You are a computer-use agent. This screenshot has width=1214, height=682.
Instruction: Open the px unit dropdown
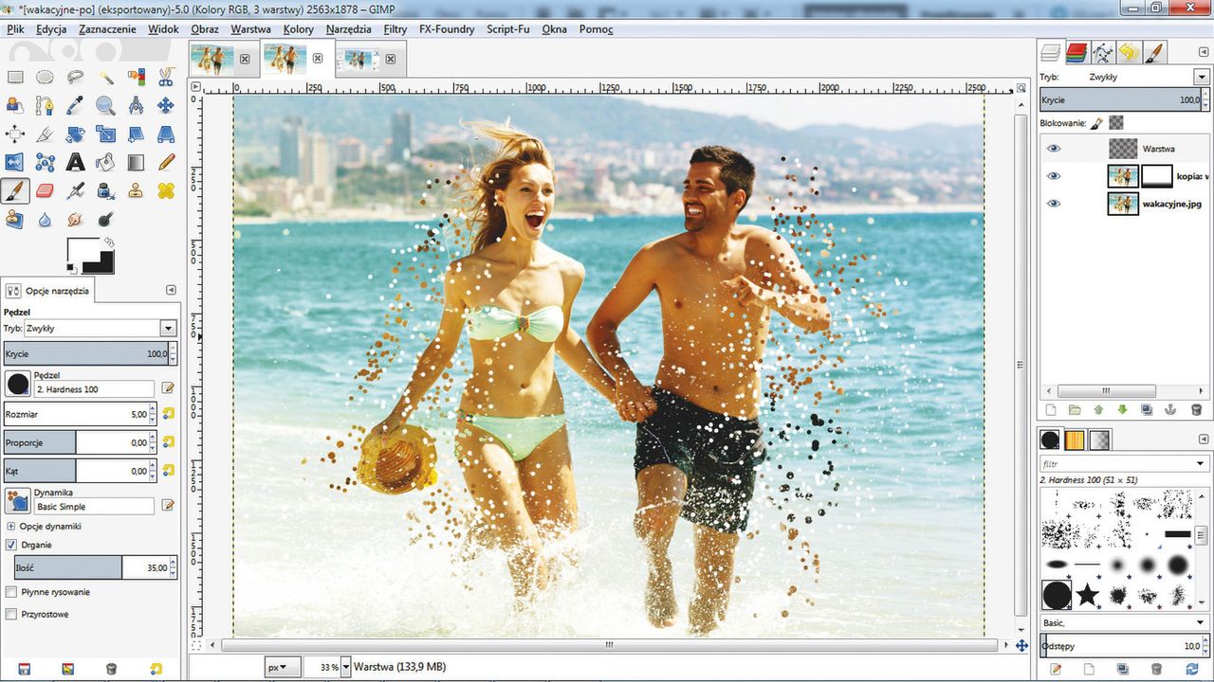pos(283,667)
